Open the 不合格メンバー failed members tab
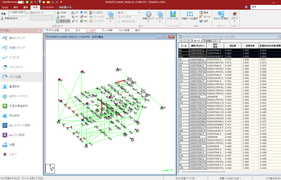 pos(211,41)
